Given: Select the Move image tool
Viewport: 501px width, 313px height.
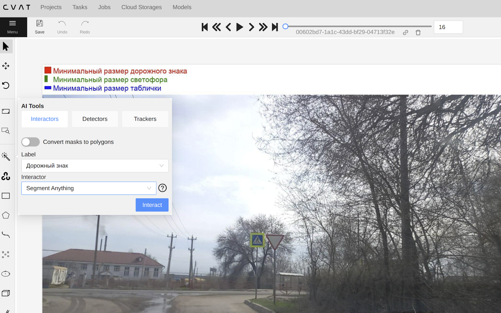Looking at the screenshot, I should coord(6,66).
